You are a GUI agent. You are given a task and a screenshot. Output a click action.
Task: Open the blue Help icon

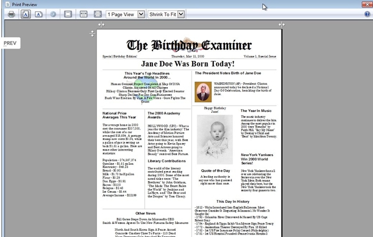point(367,14)
